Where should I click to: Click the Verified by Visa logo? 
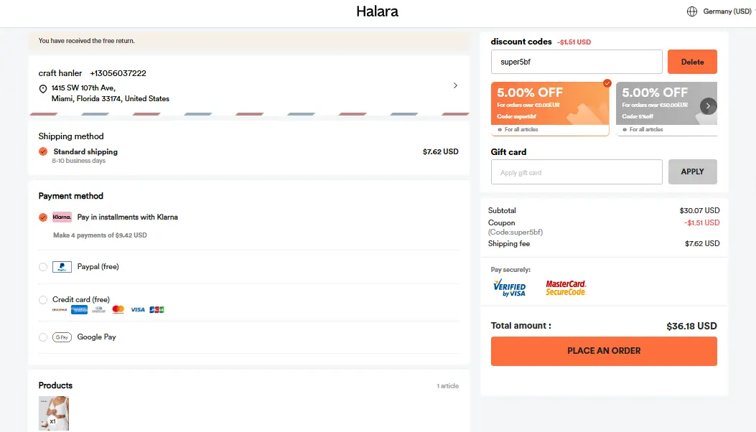(x=509, y=288)
